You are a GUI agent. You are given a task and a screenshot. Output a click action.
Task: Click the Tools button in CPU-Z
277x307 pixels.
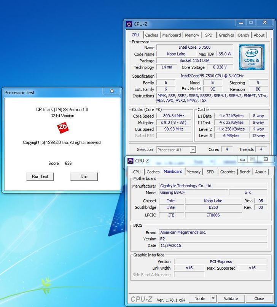pyautogui.click(x=200, y=299)
